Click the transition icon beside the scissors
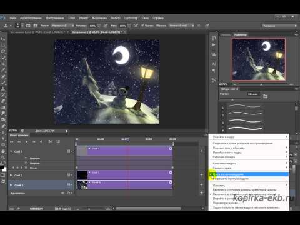This screenshot has width=300, height=225. 58,142
